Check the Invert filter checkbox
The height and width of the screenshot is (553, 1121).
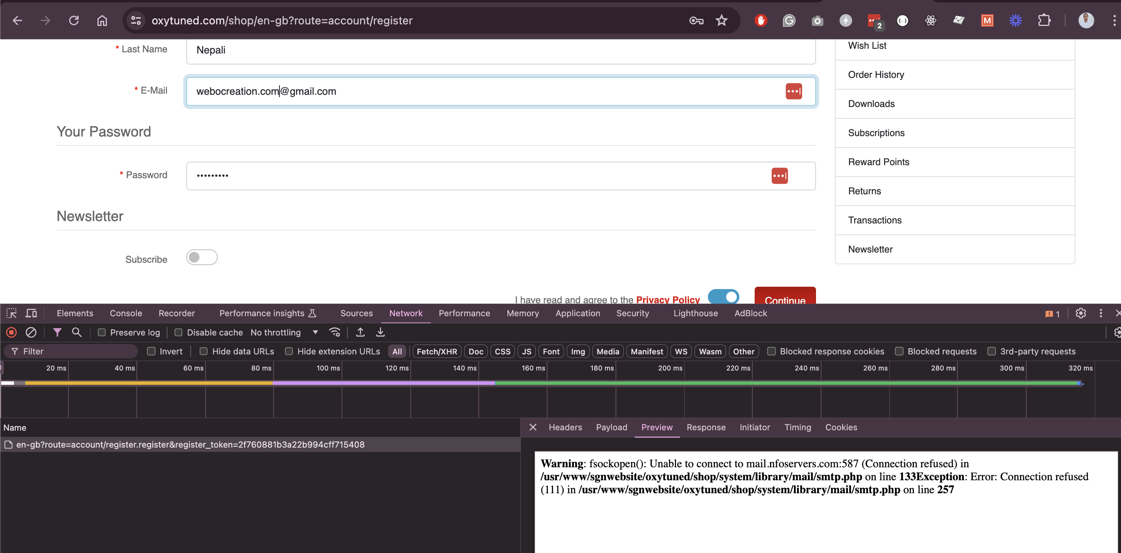point(151,351)
